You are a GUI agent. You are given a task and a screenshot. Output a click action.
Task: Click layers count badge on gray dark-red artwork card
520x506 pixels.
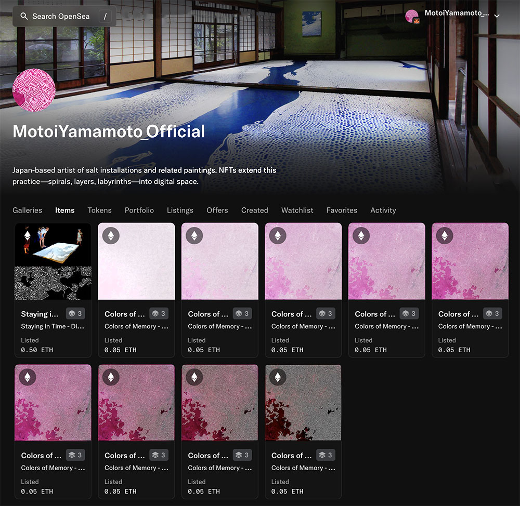click(326, 455)
